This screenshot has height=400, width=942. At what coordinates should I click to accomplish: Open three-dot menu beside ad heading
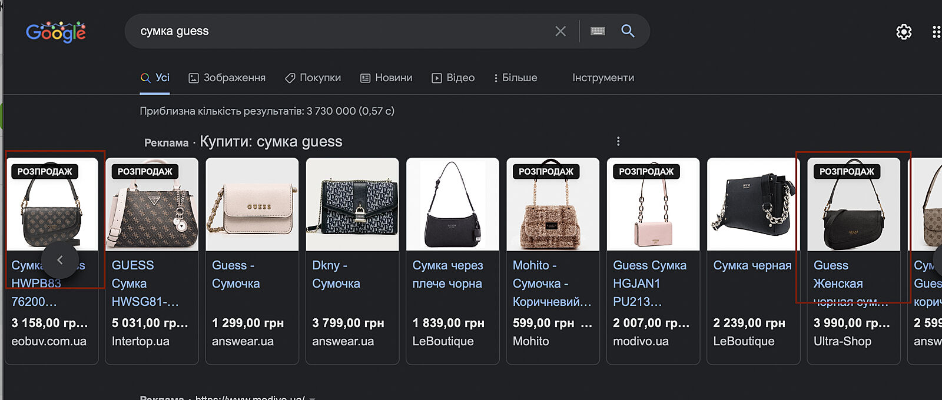pos(618,141)
